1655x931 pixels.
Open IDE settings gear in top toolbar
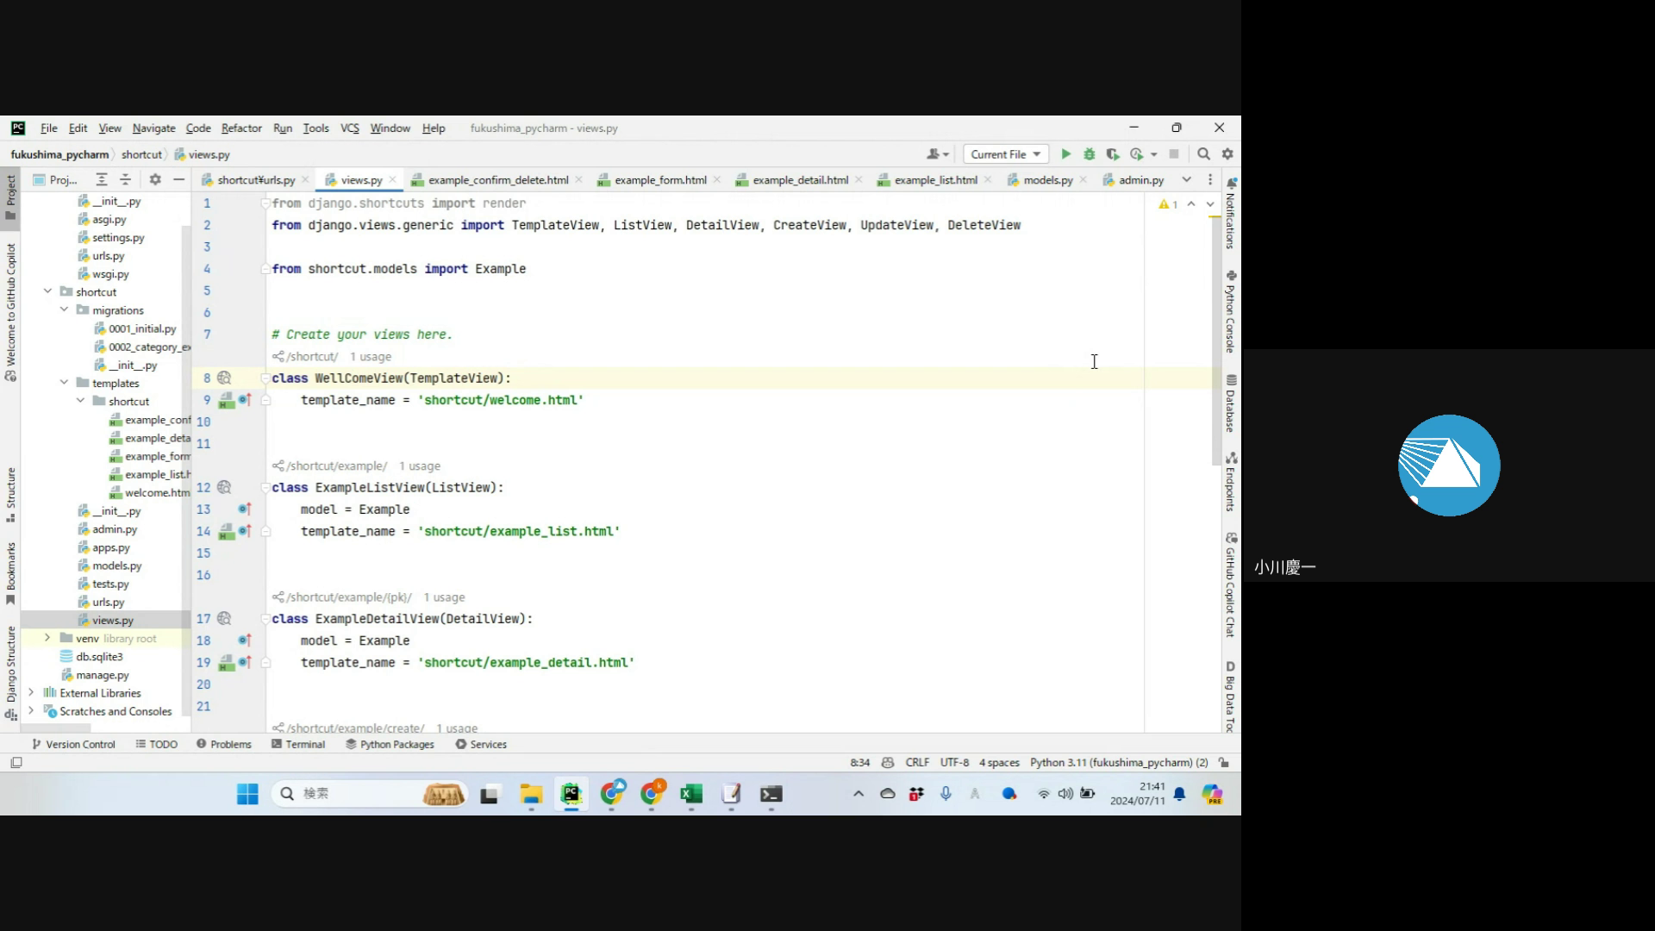tap(1227, 154)
